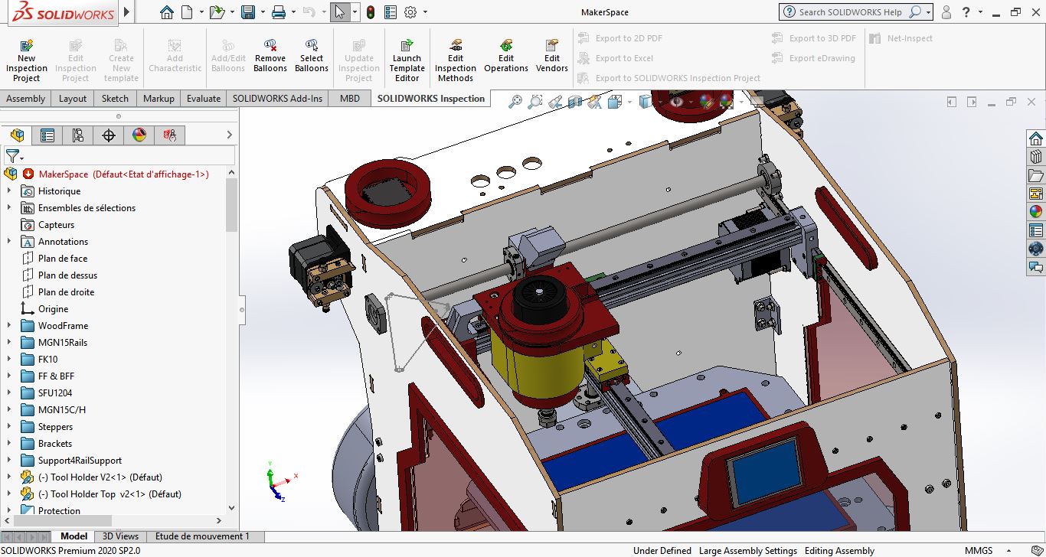Select the Capteurs item

click(x=57, y=225)
